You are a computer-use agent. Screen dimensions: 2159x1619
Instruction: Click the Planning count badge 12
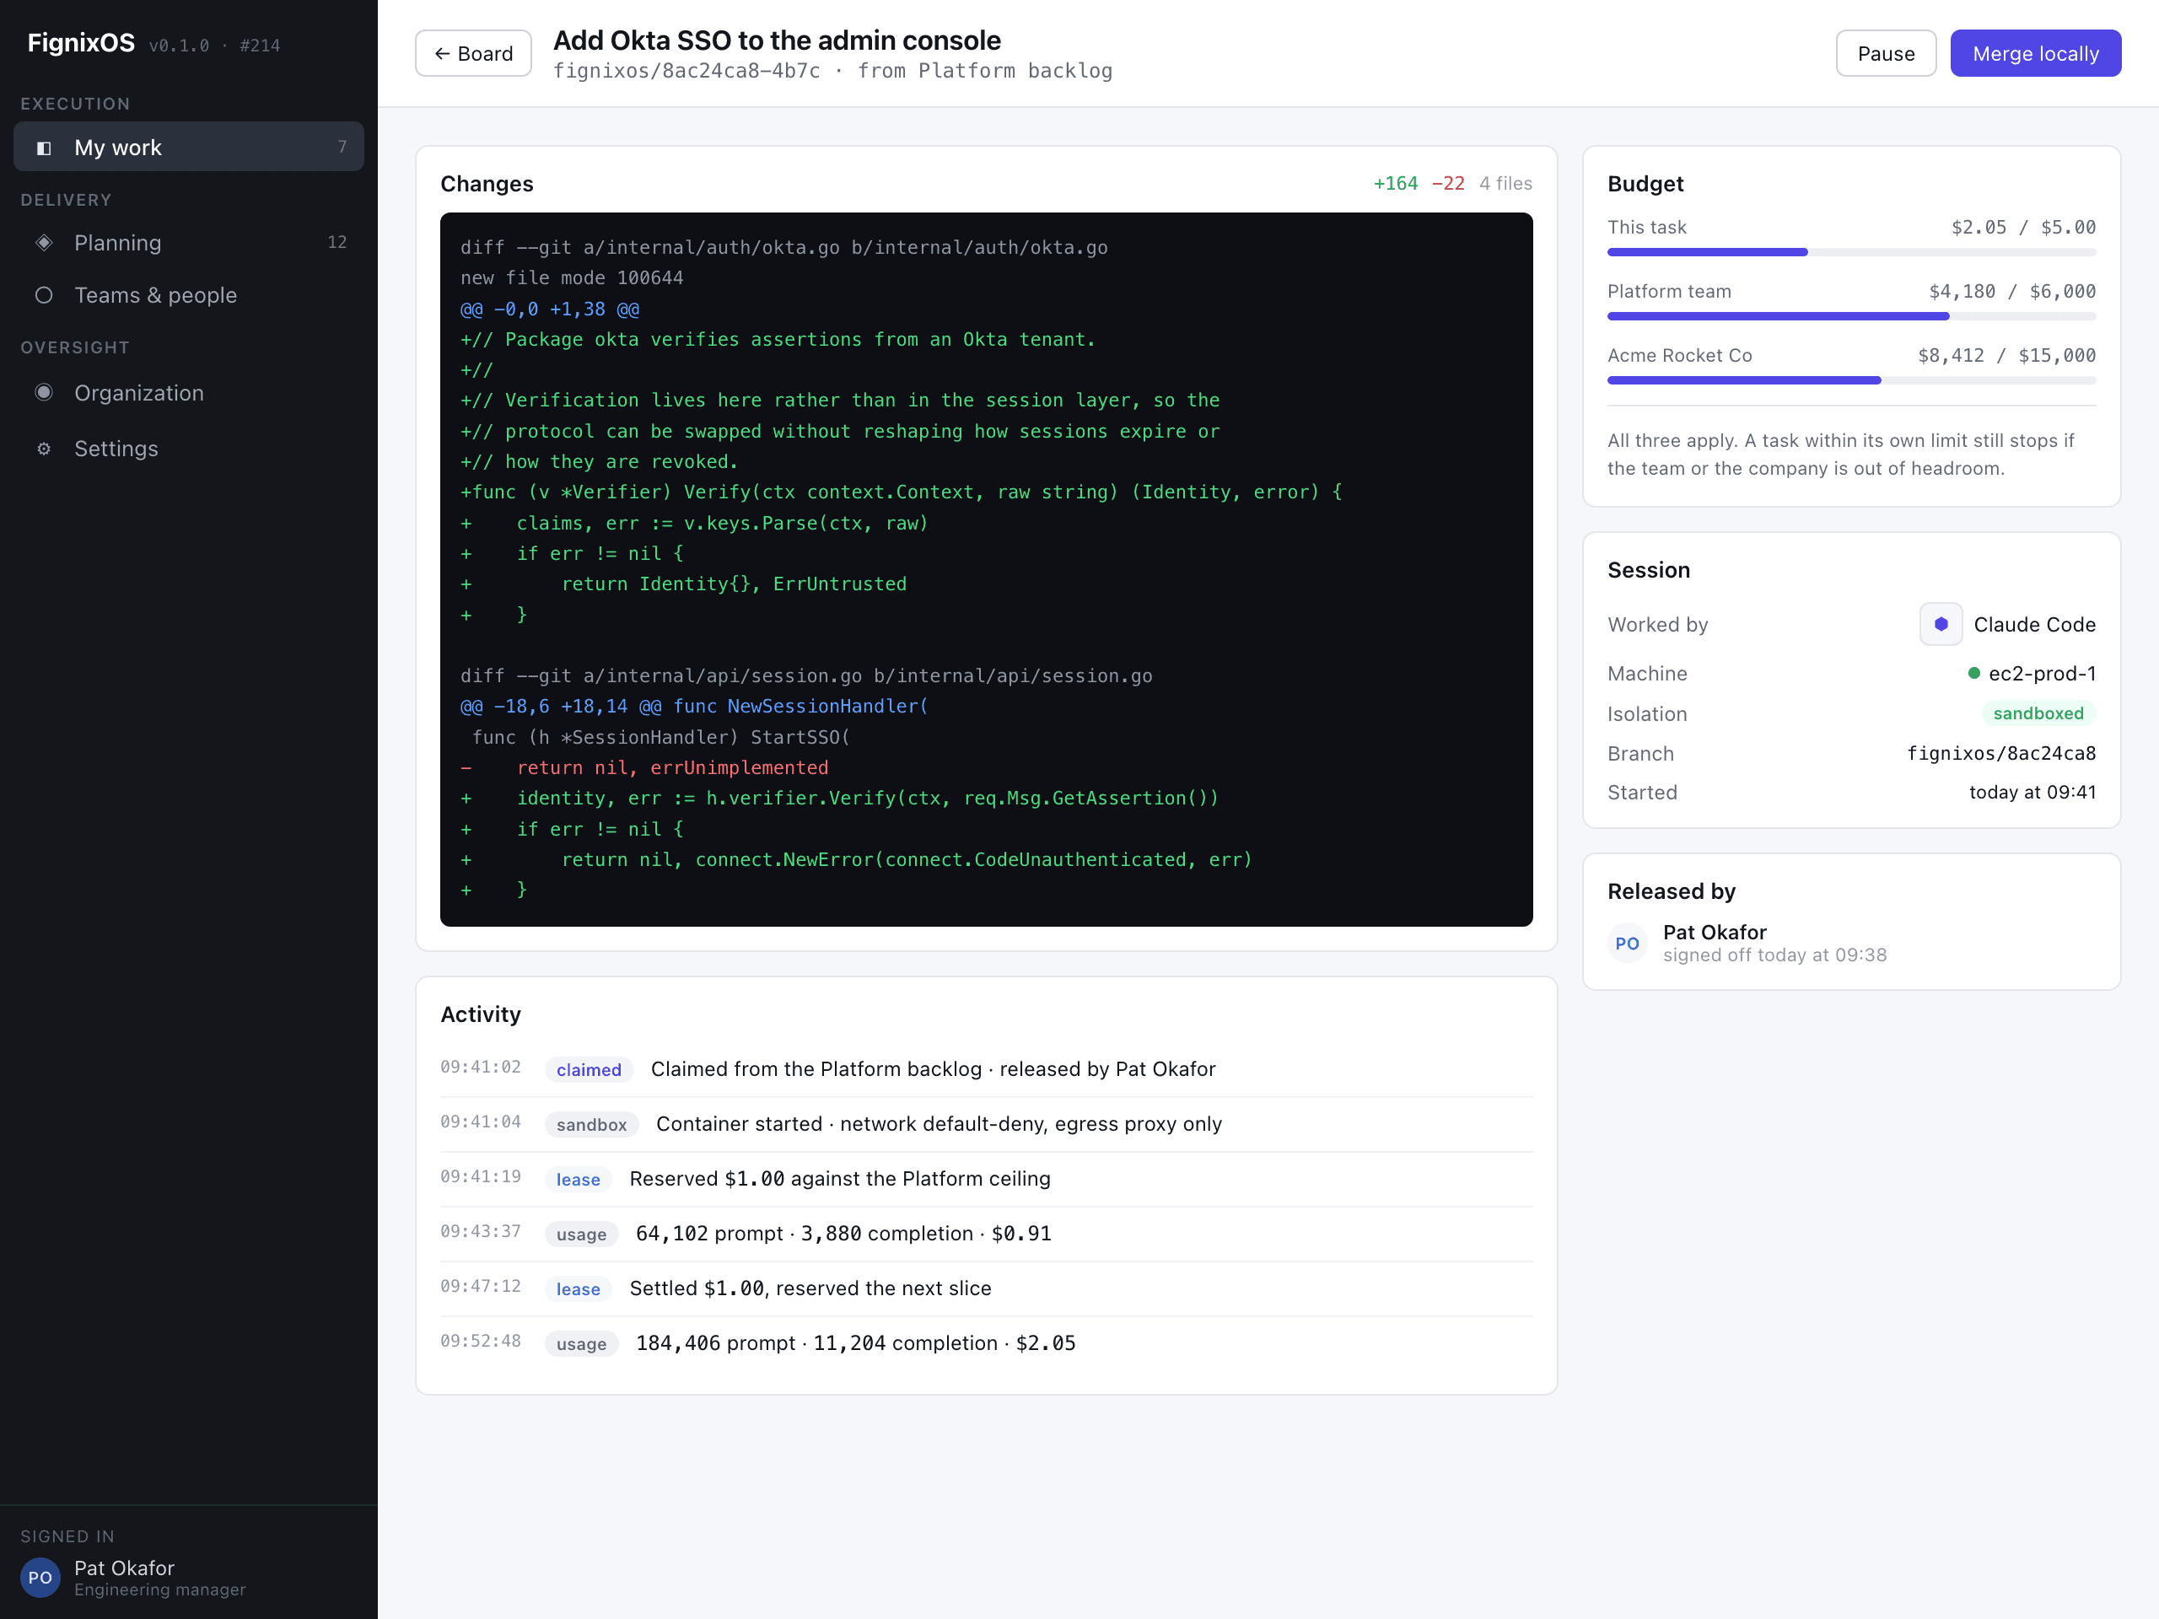(x=337, y=242)
